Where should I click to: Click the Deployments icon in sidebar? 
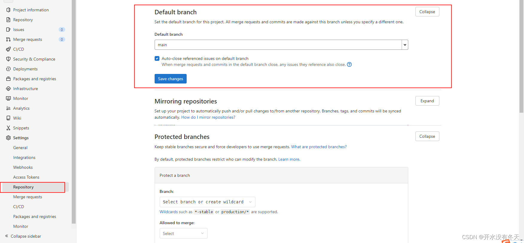click(x=8, y=69)
